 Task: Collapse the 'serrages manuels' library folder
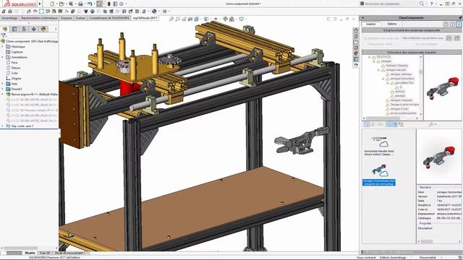point(378,70)
